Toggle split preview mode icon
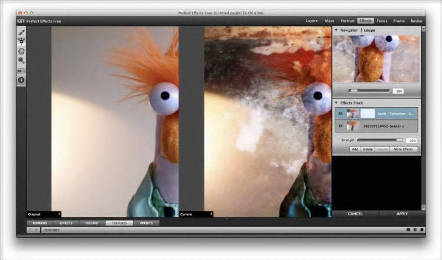Screen dimensions: 442x260 pyautogui.click(x=21, y=71)
